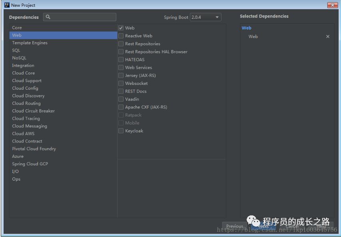Select the Cloud Discovery category
This screenshot has width=341, height=237.
click(63, 96)
